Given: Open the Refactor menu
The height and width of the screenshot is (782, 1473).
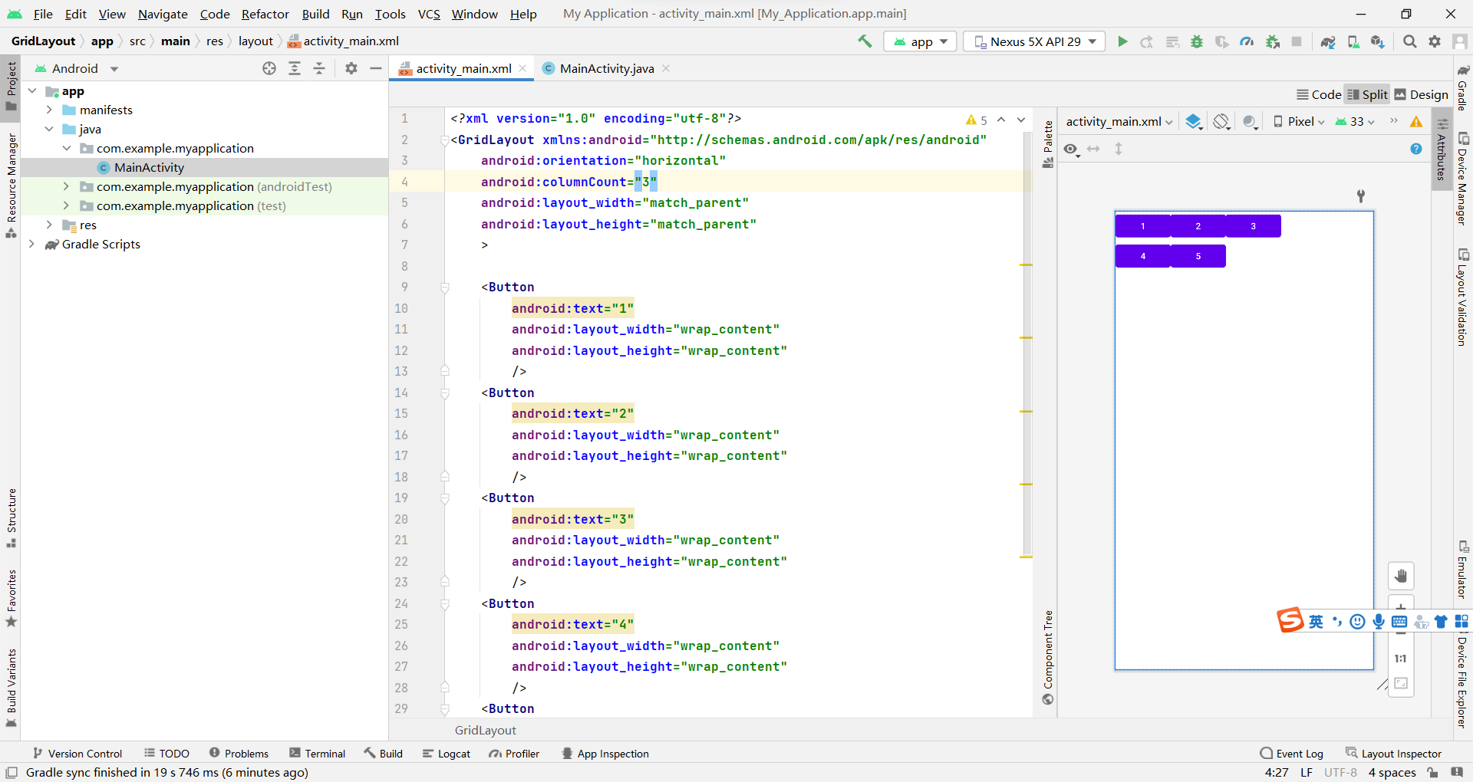Looking at the screenshot, I should [265, 14].
